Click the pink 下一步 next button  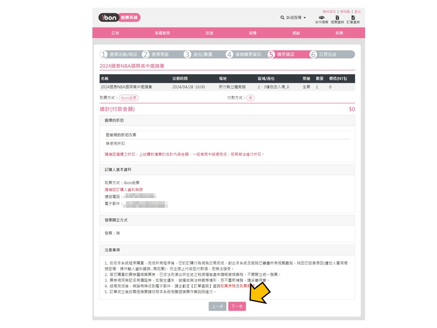pyautogui.click(x=237, y=307)
